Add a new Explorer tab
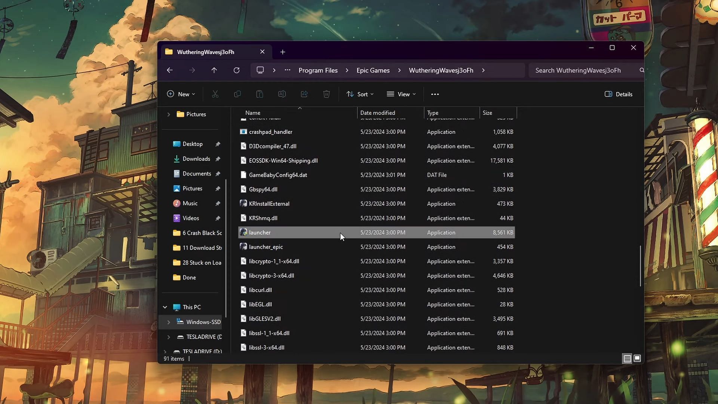 coord(283,52)
